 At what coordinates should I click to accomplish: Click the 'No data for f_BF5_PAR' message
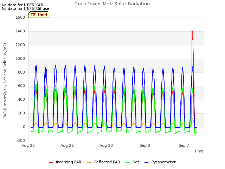click(x=22, y=5)
